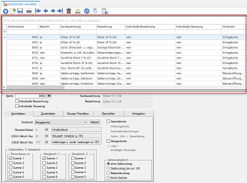Click the blue refresh circle icon
The width and height of the screenshot is (247, 183).
click(x=87, y=11)
